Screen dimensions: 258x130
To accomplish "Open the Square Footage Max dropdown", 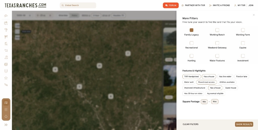I will point(215,102).
